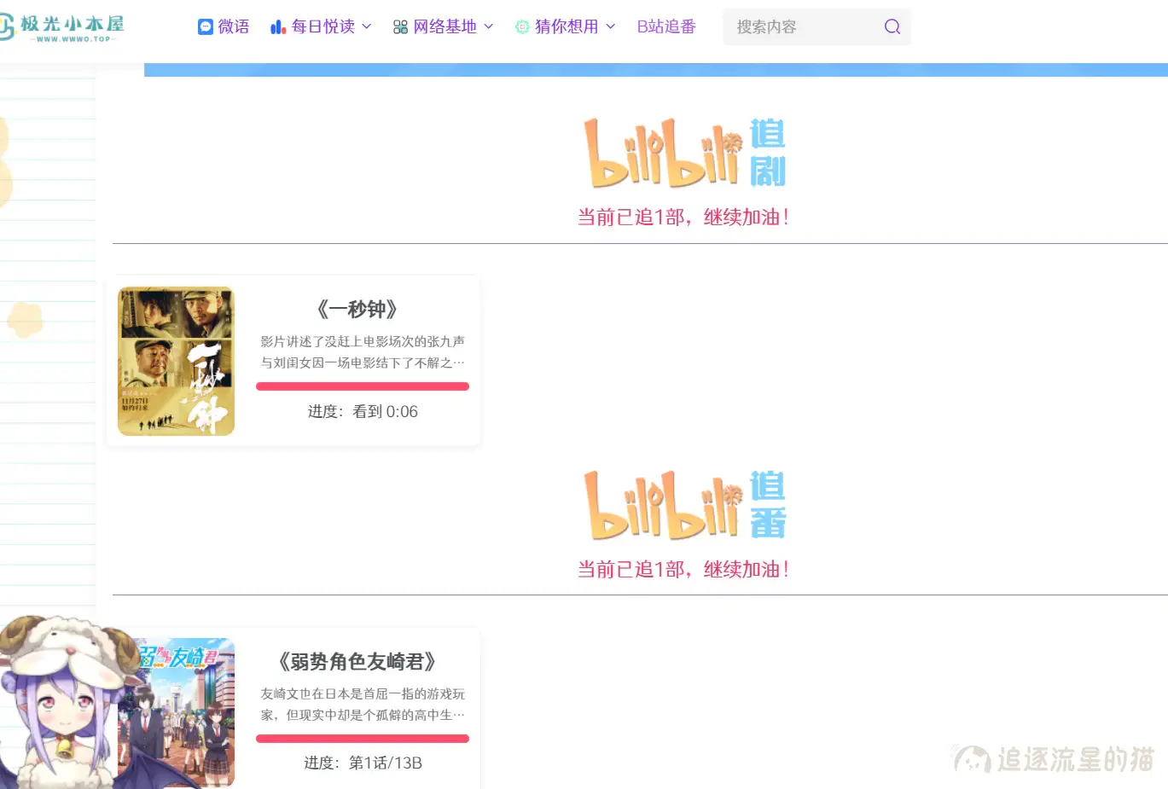Expand the 每日悦读 dropdown chevron

point(367,26)
